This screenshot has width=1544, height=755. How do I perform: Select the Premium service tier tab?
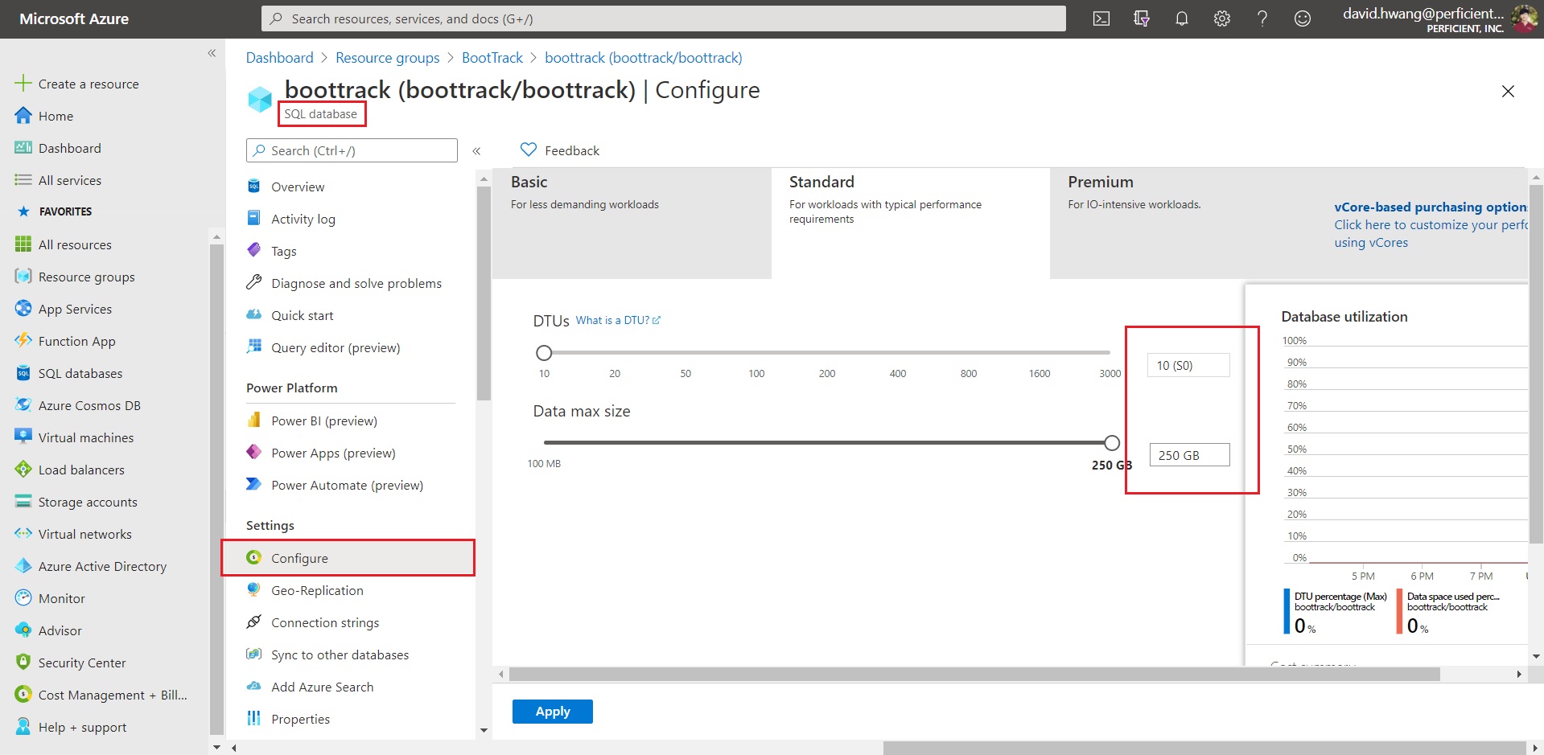coord(1189,224)
